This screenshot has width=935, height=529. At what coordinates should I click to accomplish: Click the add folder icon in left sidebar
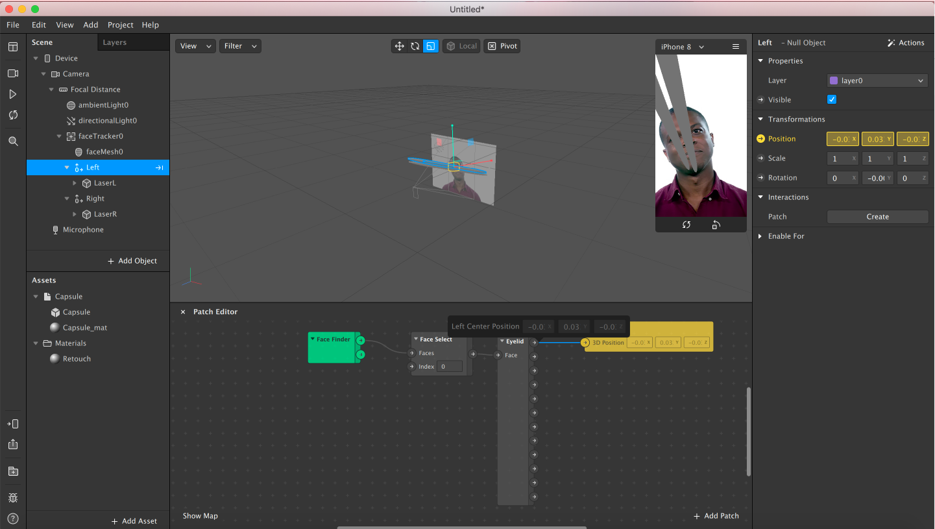[x=13, y=471]
